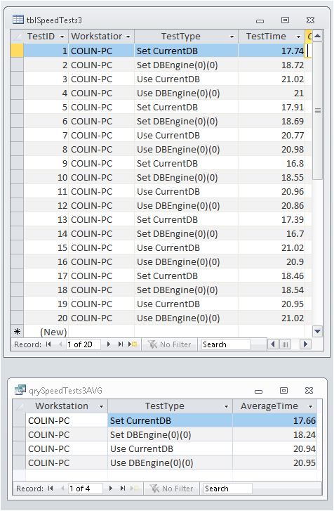Viewport: 334px width, 511px height.
Task: Go to last record in qrySpeedTests3AVG navigator
Action: coord(123,489)
